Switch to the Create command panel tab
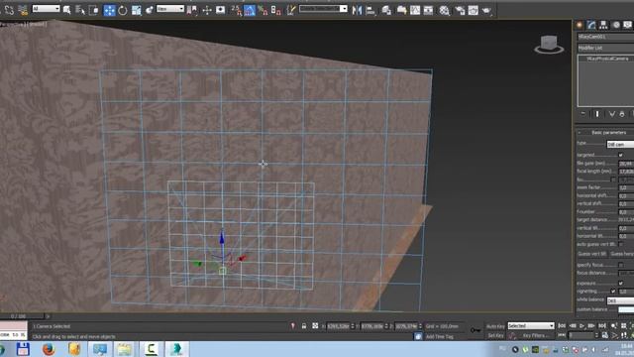 (x=580, y=25)
